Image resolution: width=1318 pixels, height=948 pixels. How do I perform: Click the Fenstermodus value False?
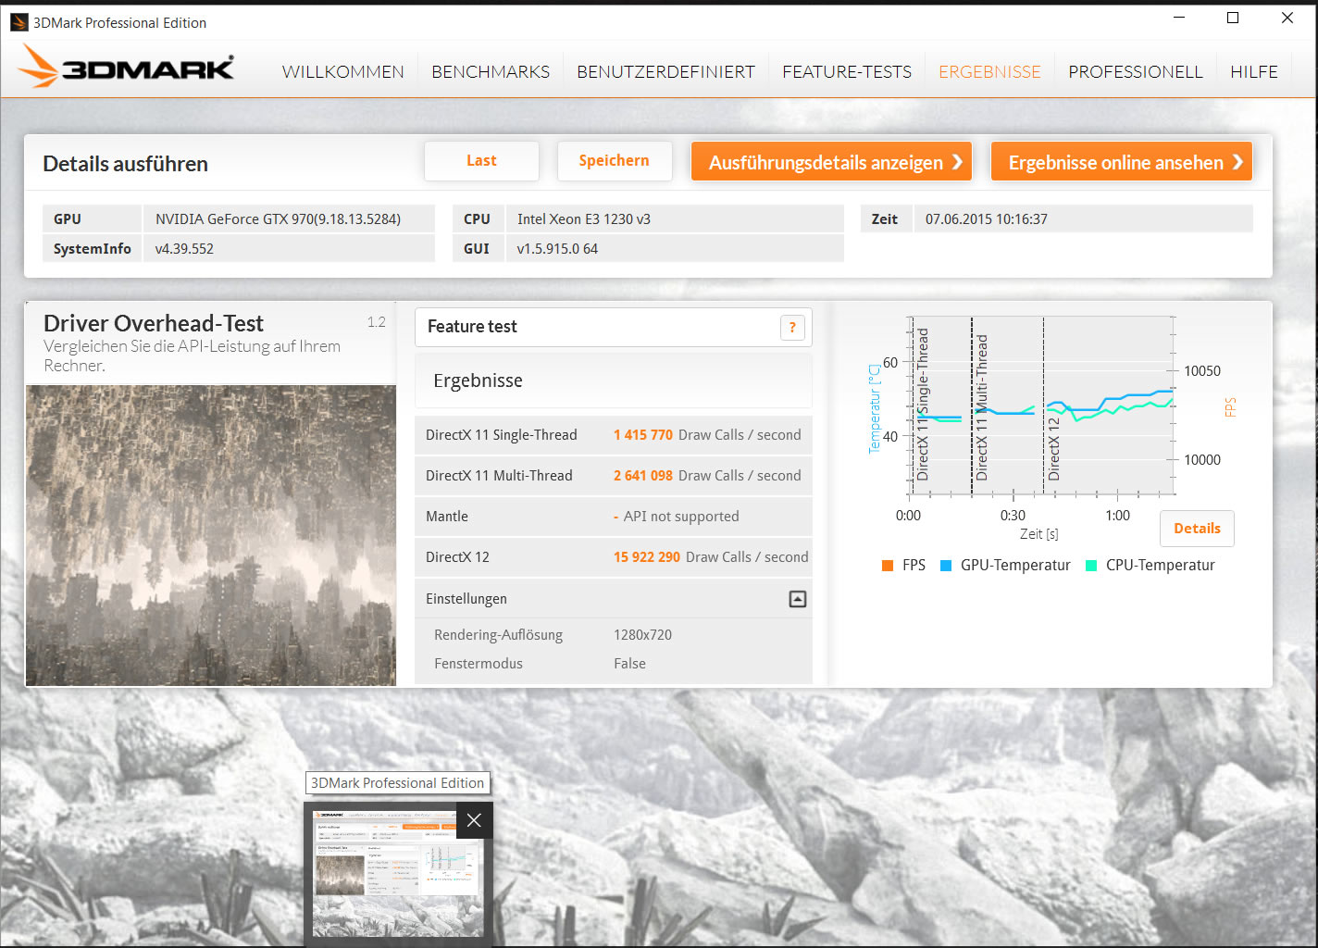tap(629, 664)
